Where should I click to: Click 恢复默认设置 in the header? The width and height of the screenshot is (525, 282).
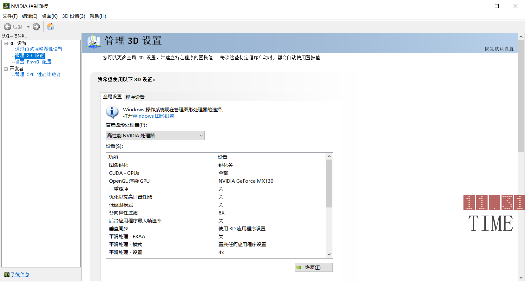click(499, 49)
